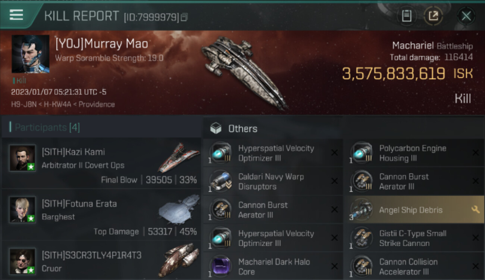Click the Gistii C-Type Small Strike Cannon icon
Screen dimensions: 485x280
tap(361, 238)
